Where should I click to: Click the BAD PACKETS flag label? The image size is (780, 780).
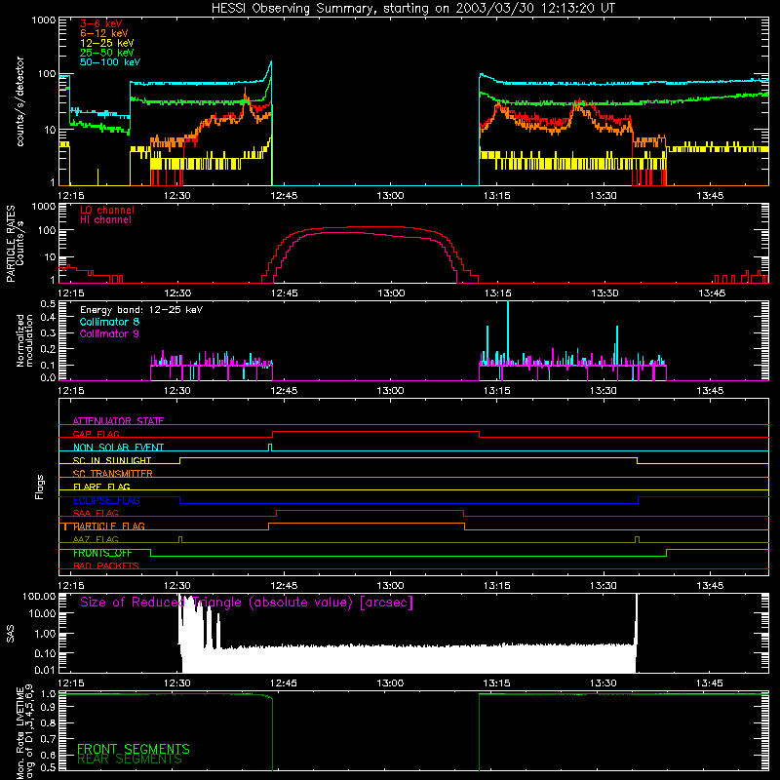click(x=106, y=565)
